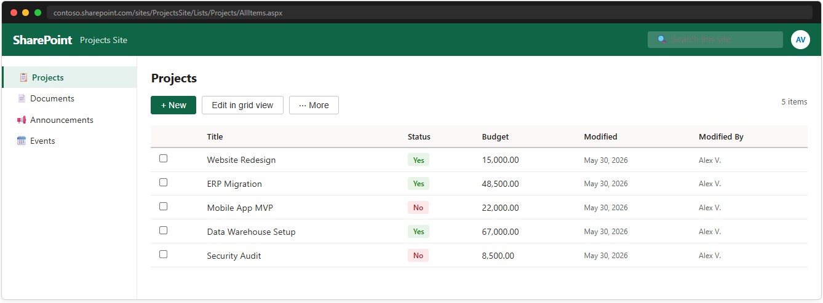Click the No status badge for Mobile App MVP
This screenshot has width=823, height=303.
click(418, 208)
